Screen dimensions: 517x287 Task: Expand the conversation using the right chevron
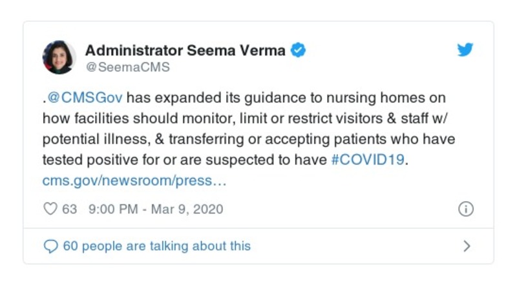[x=467, y=246]
